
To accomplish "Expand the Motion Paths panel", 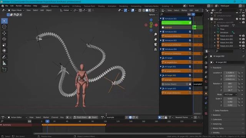I will tap(218, 128).
